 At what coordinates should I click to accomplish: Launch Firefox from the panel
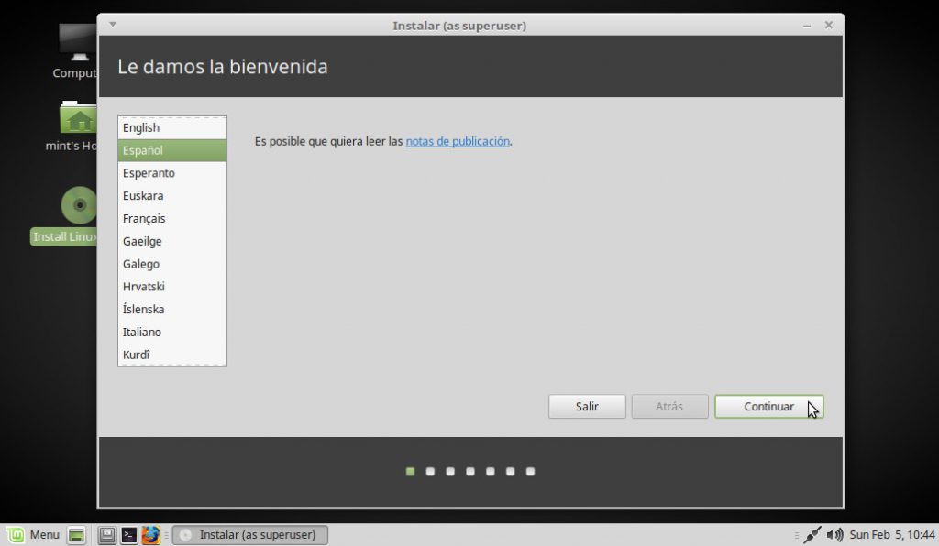tap(151, 535)
